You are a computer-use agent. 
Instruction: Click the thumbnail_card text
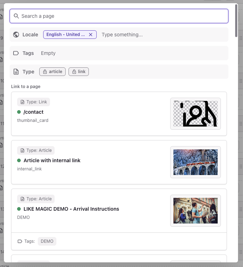tap(33, 120)
